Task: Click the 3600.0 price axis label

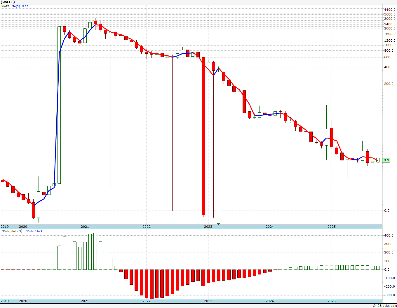Action: coord(390,14)
